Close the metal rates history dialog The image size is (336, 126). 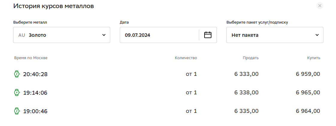[320, 6]
